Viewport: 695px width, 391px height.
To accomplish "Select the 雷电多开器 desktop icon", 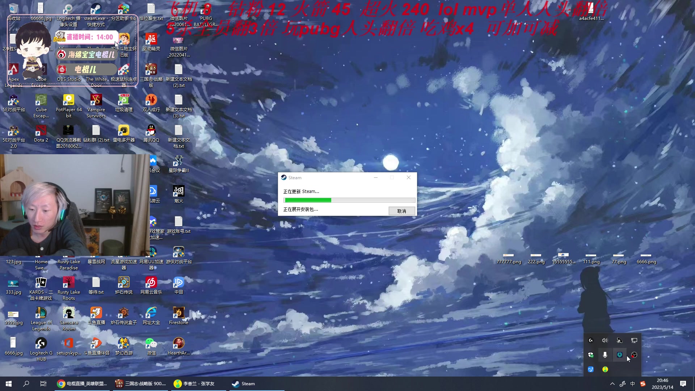I will tap(124, 133).
